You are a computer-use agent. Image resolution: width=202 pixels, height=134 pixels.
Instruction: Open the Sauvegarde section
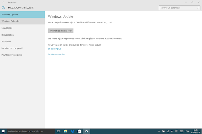23,28
